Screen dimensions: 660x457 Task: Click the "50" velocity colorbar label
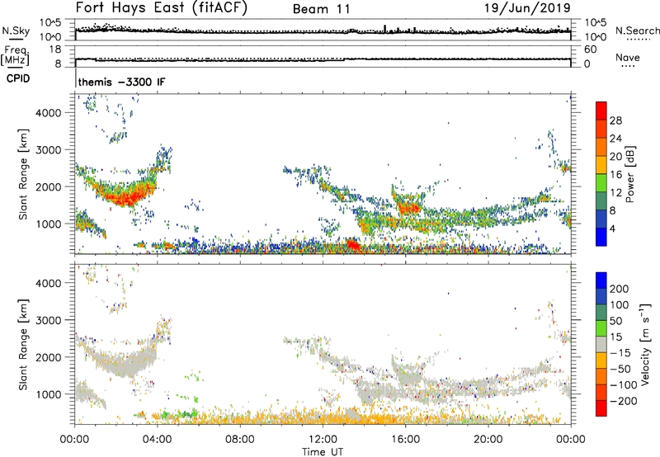click(615, 321)
